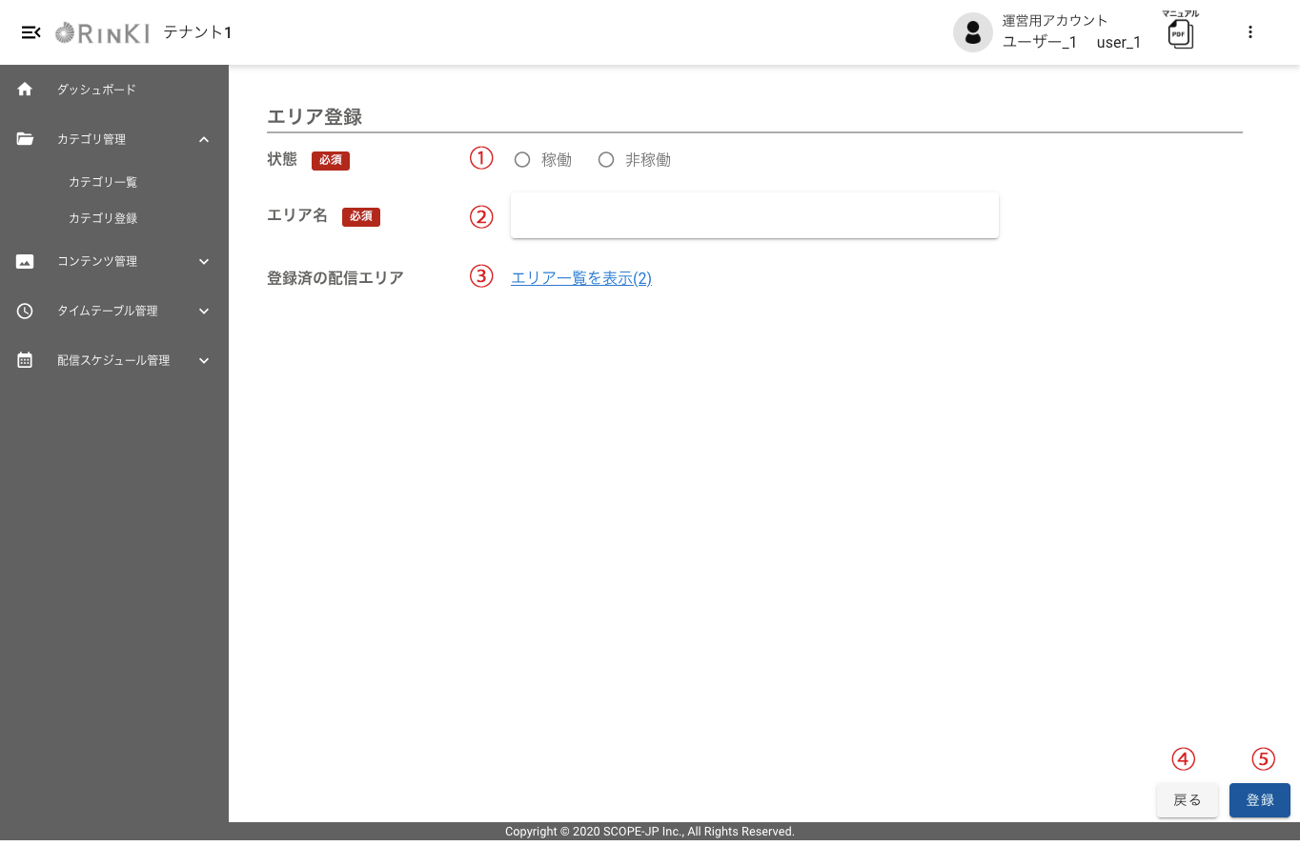Open カテゴリ一覧 in the sidebar

pyautogui.click(x=103, y=182)
